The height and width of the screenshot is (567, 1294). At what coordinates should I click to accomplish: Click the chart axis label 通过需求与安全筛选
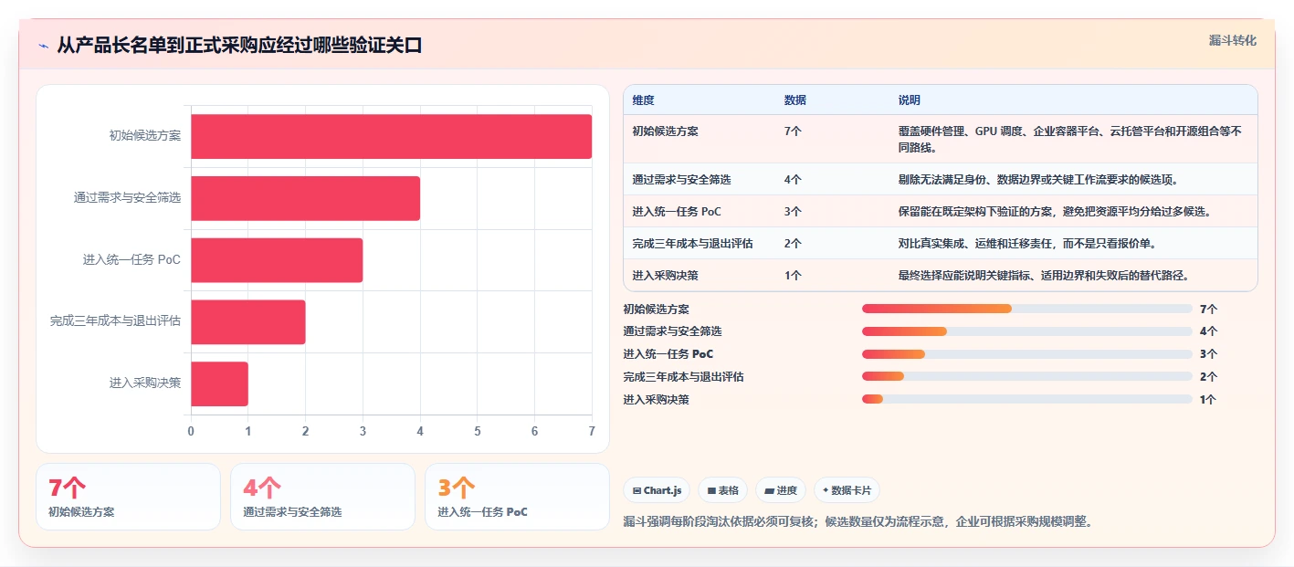click(x=127, y=198)
